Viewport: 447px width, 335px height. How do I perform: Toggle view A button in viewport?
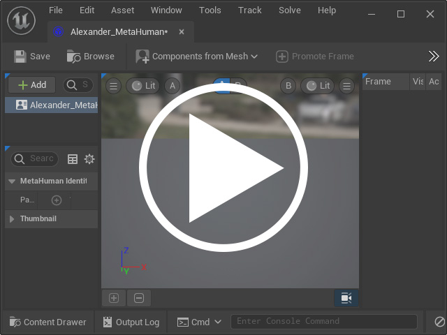pos(173,86)
